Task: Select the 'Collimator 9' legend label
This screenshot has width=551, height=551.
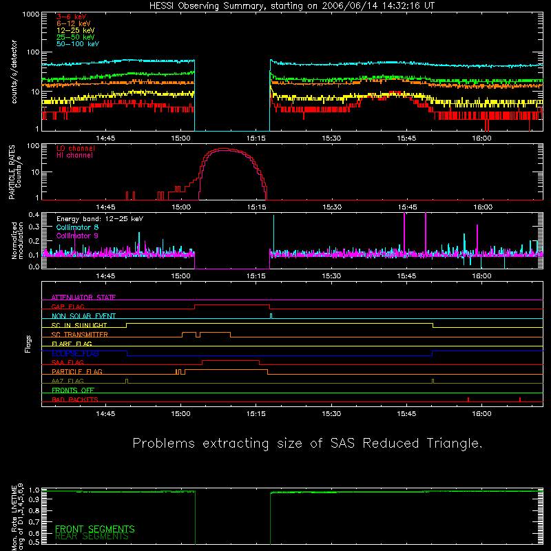Action: coord(77,236)
